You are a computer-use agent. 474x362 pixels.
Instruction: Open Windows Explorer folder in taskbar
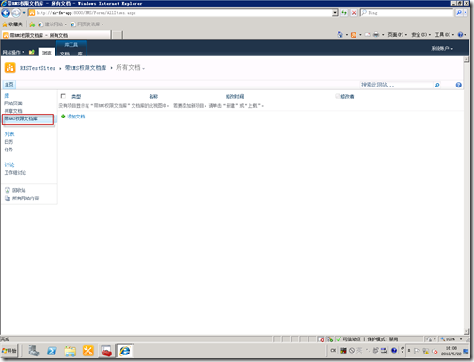point(71,351)
